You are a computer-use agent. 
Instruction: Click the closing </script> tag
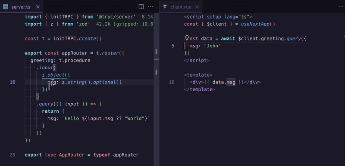tap(197, 60)
